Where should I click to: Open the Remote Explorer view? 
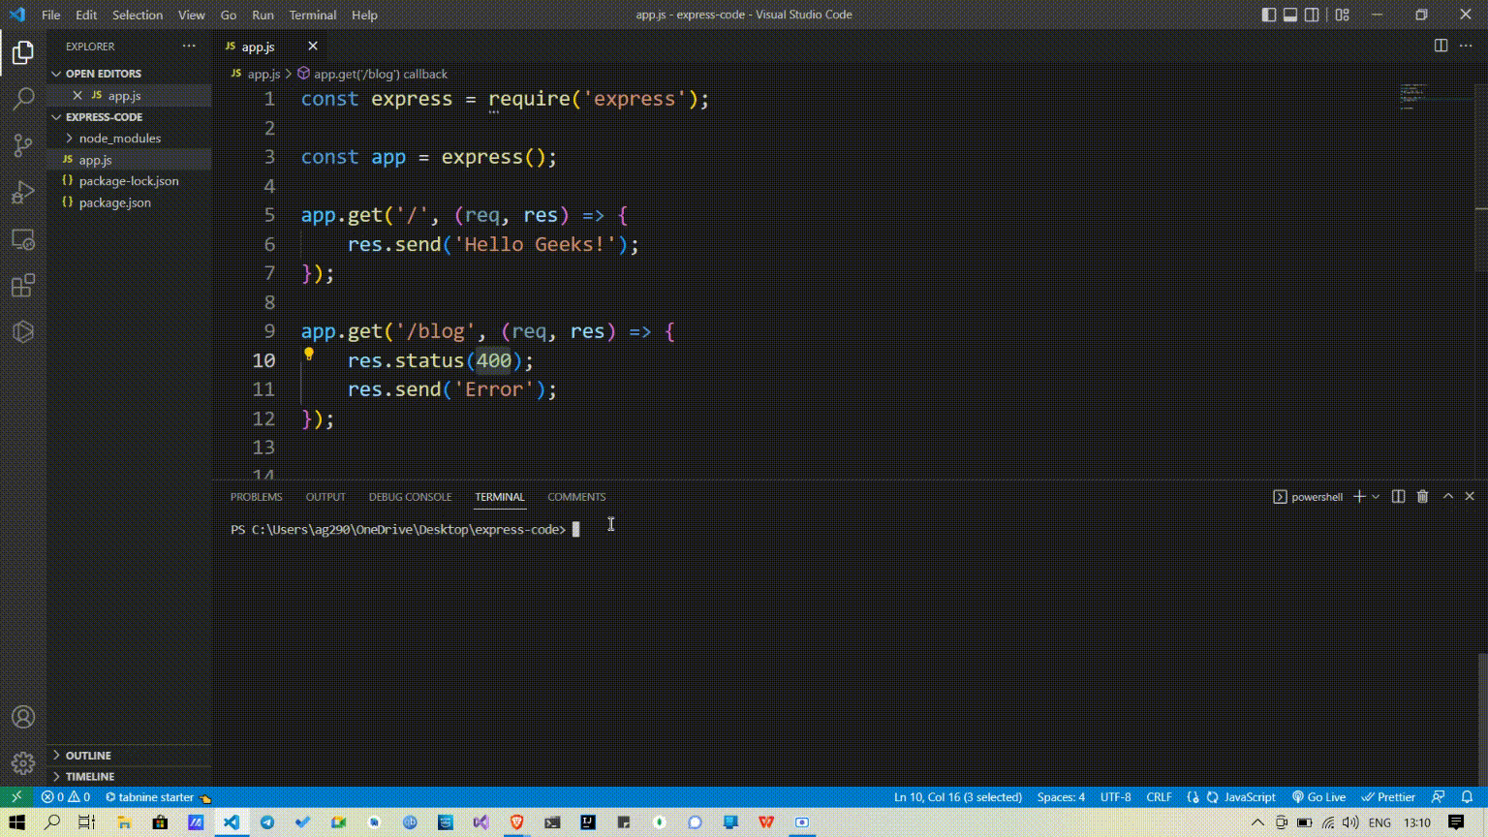coord(23,239)
